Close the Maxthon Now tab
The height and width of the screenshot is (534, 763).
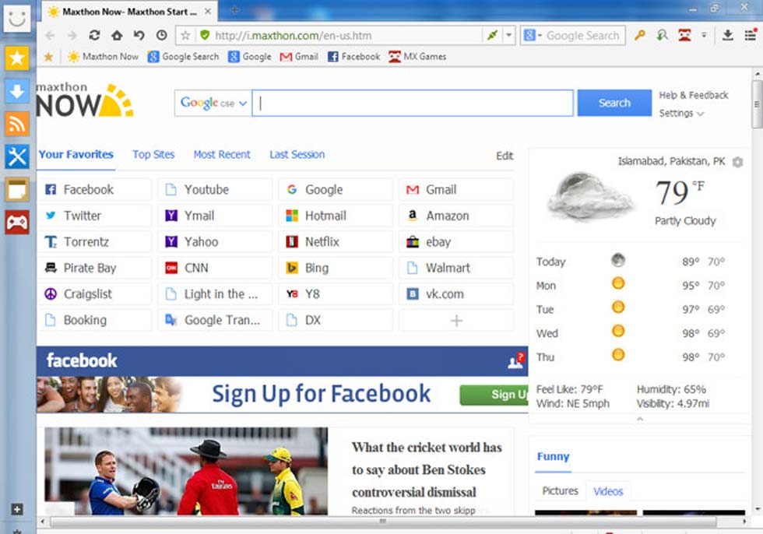[x=208, y=11]
